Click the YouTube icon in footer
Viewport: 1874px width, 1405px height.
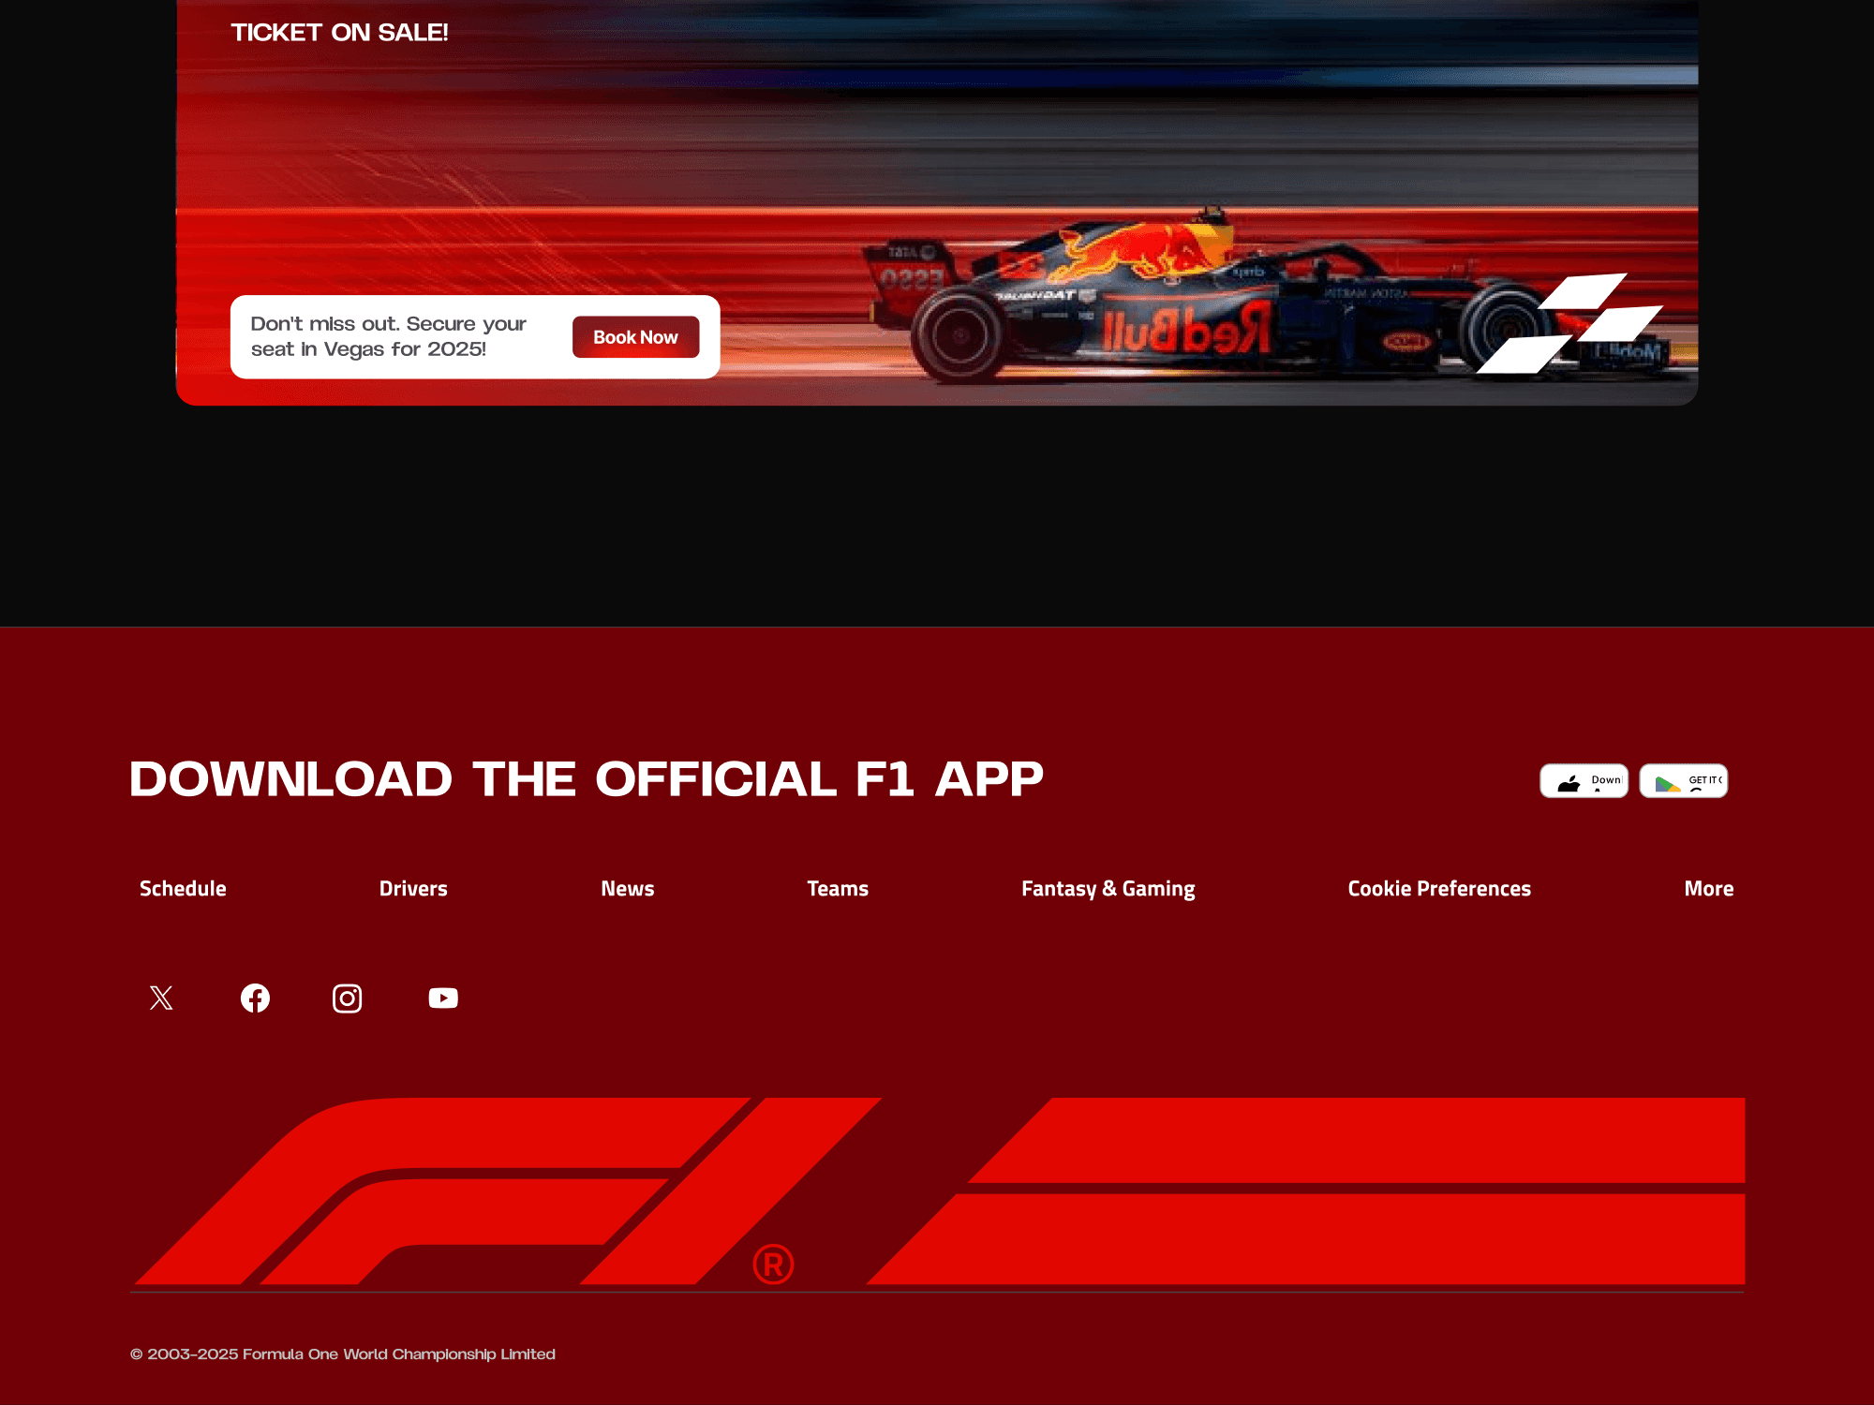[443, 998]
